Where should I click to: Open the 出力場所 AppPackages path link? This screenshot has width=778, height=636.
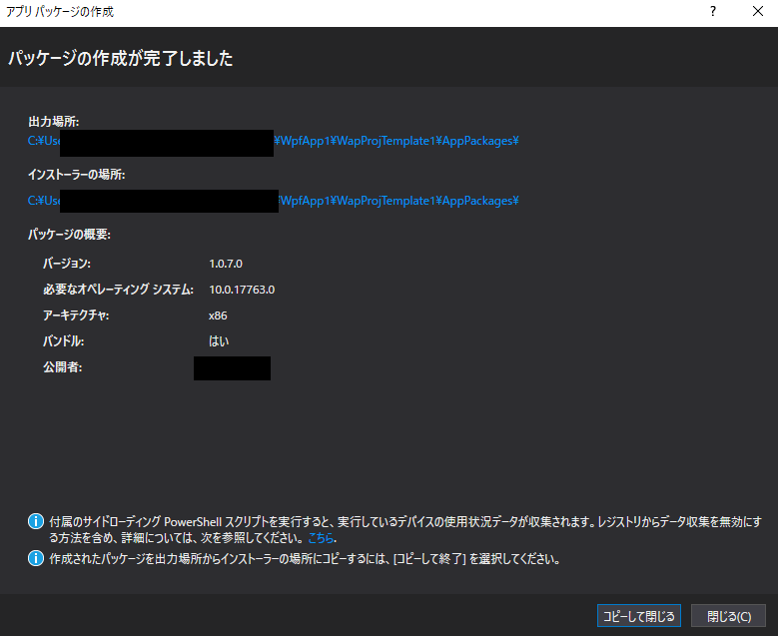coord(273,141)
